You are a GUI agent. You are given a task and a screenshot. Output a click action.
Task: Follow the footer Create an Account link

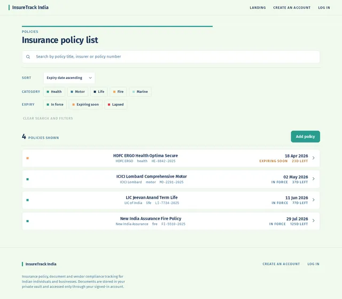(281, 264)
